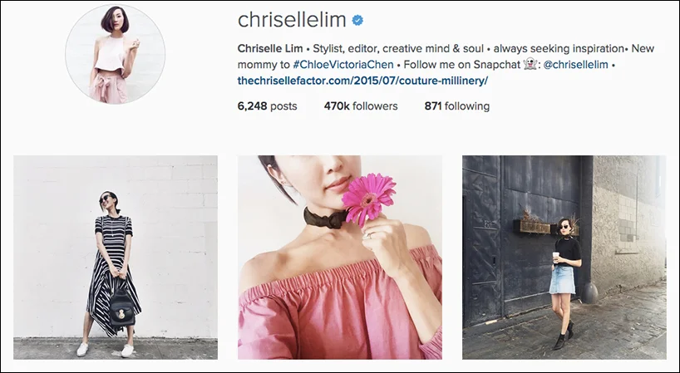680x373 pixels.
Task: Click the blue verified badge icon
Action: [357, 20]
